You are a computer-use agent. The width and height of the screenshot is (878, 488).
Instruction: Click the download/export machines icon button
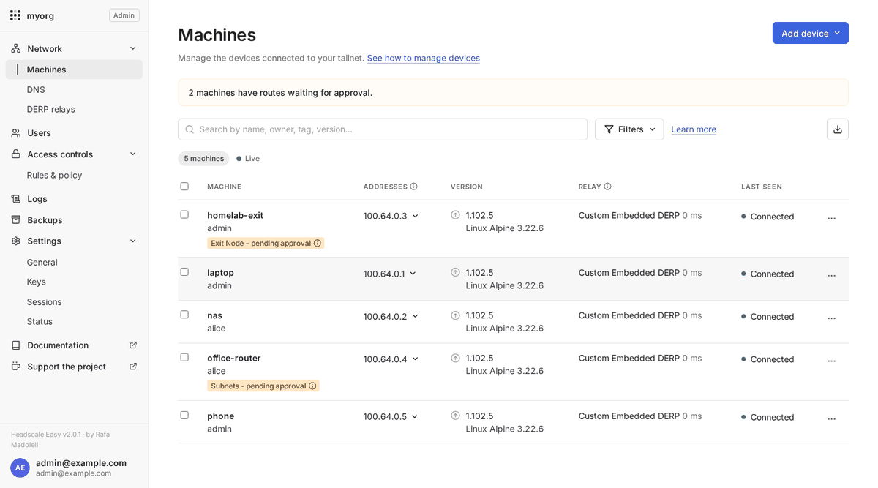click(838, 129)
